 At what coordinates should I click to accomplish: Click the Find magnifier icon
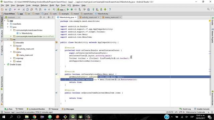[36, 9]
